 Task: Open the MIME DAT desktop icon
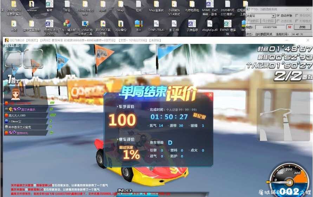point(210,8)
